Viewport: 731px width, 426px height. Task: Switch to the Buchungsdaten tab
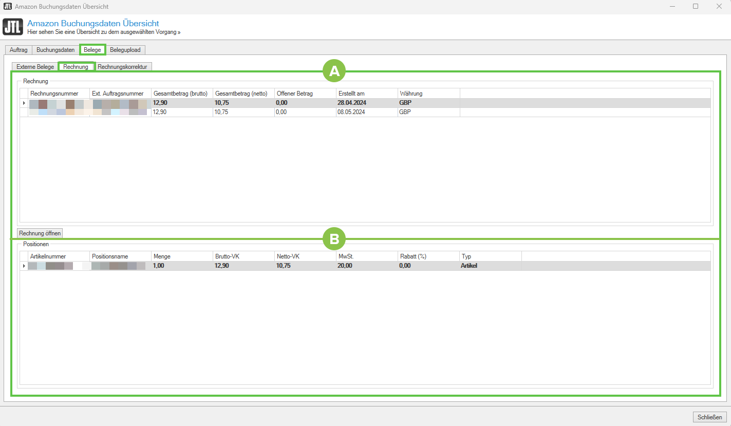pyautogui.click(x=55, y=50)
